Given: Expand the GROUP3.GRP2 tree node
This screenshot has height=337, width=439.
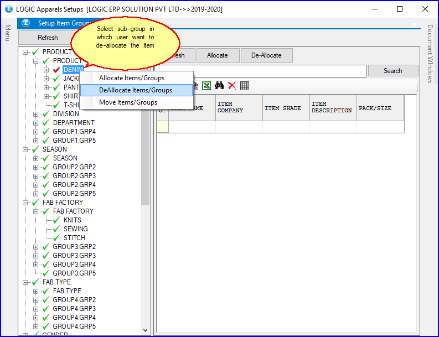Looking at the screenshot, I should [35, 247].
